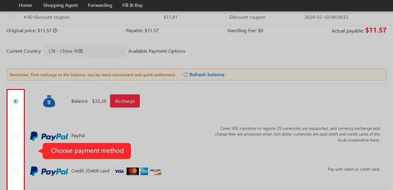The width and height of the screenshot is (393, 190).
Task: Click the "Pay with debit or credit card." text
Action: click(x=354, y=169)
